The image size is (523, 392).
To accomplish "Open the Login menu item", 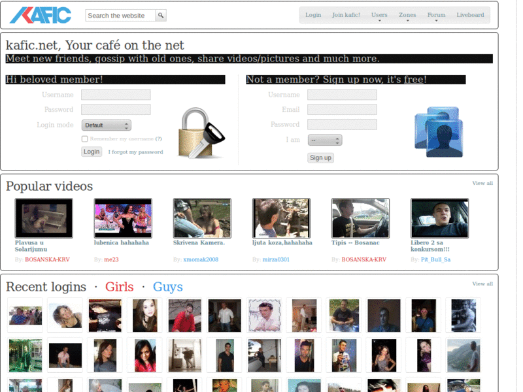I will [313, 15].
